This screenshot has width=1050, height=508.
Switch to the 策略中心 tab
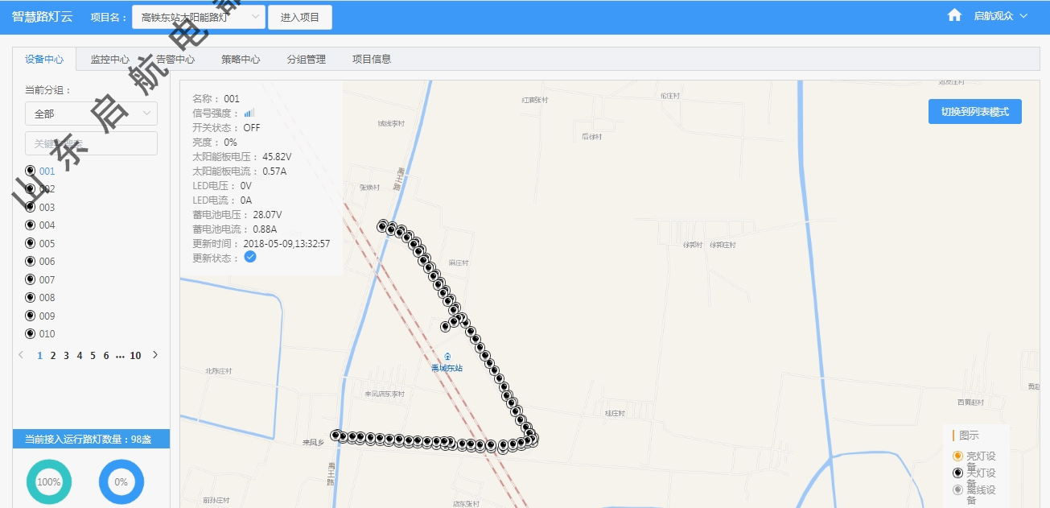(241, 60)
